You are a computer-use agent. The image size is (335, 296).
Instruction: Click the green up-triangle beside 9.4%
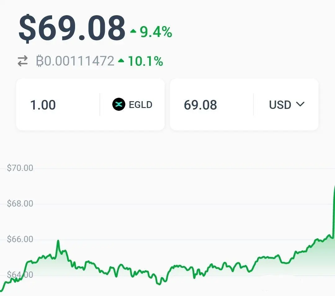click(133, 31)
